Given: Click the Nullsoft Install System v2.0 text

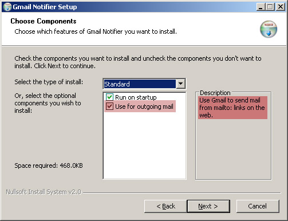Looking at the screenshot, I should coord(44,192).
